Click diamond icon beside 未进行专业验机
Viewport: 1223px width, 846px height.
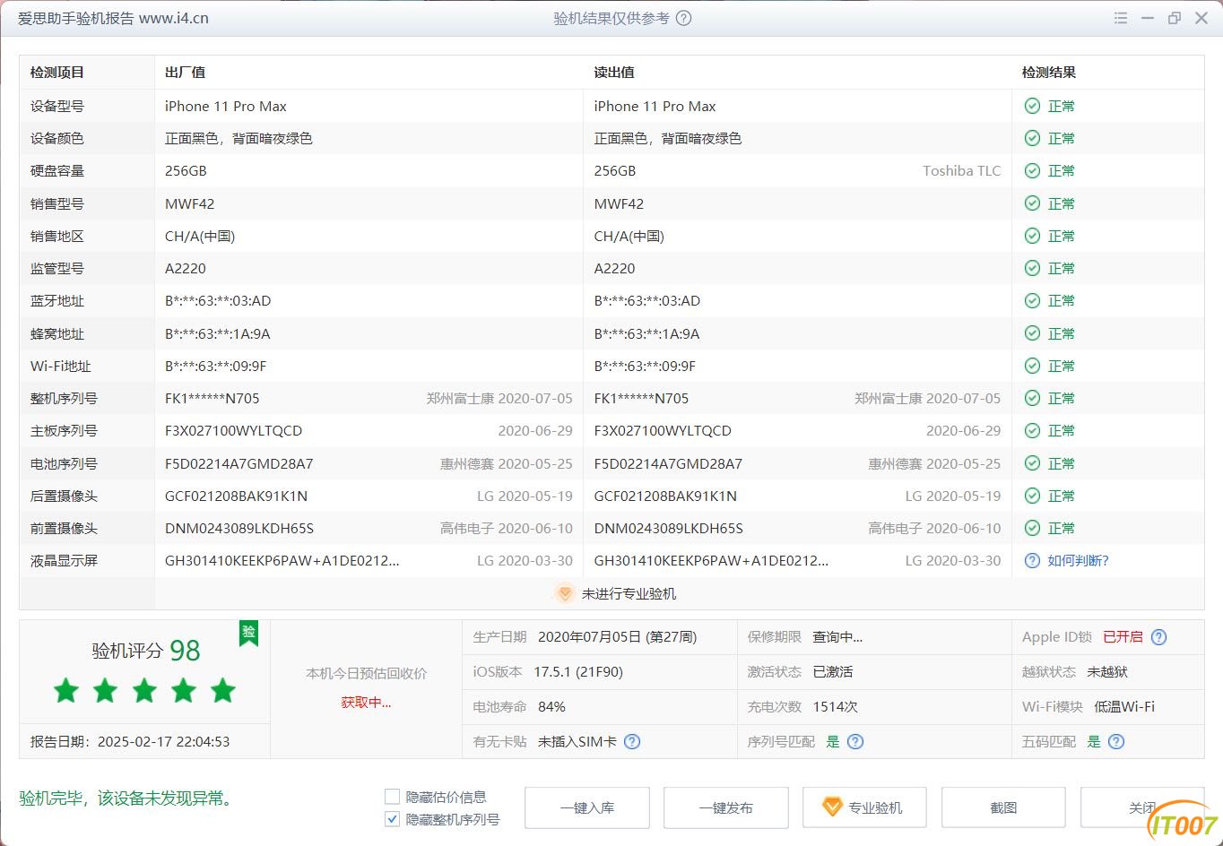pos(564,593)
